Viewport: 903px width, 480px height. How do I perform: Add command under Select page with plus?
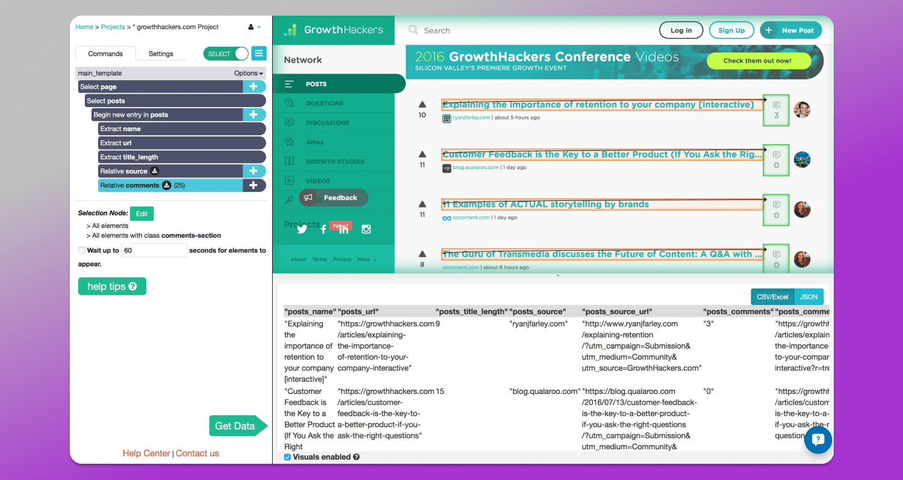click(x=253, y=87)
